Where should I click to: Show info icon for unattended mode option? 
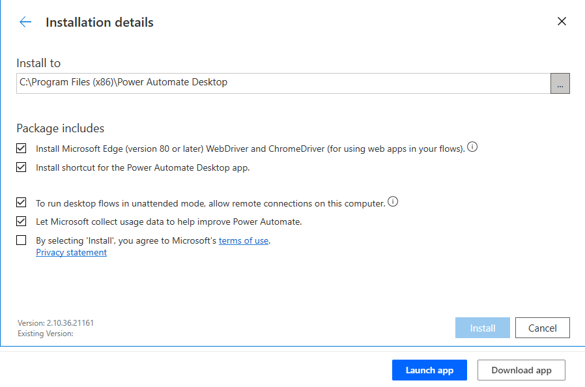click(393, 201)
